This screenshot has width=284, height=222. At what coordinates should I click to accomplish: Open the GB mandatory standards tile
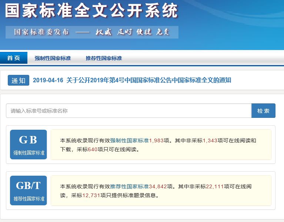[29, 145]
